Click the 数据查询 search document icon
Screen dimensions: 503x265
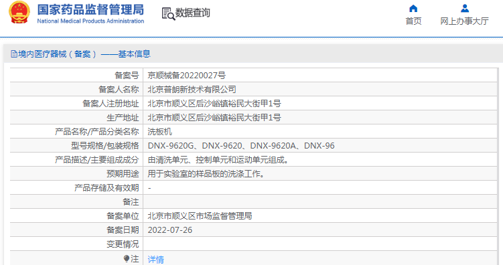168,14
